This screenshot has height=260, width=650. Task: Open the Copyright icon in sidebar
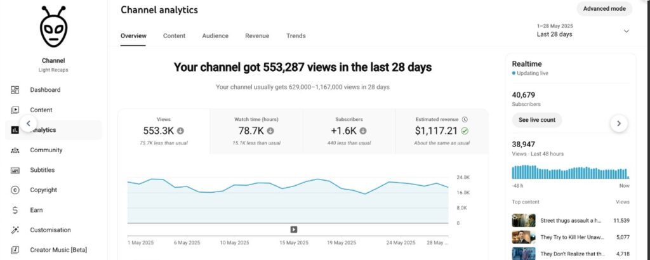[x=15, y=190]
